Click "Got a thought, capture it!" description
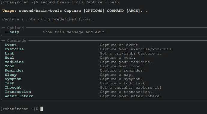 (131, 88)
